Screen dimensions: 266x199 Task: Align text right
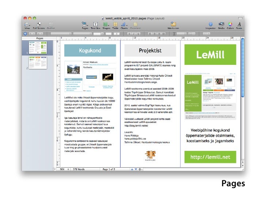[x=159, y=34]
